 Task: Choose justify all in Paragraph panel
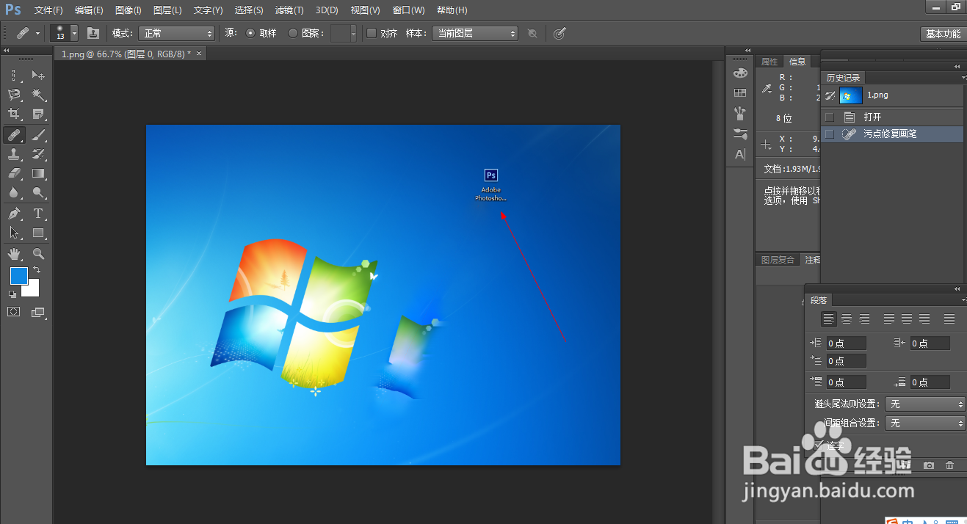point(949,319)
